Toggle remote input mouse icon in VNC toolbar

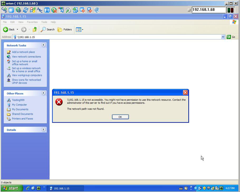click(68, 10)
